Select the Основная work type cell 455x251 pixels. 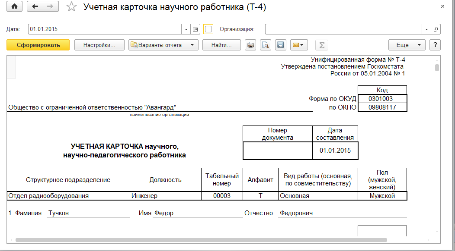[x=318, y=196]
